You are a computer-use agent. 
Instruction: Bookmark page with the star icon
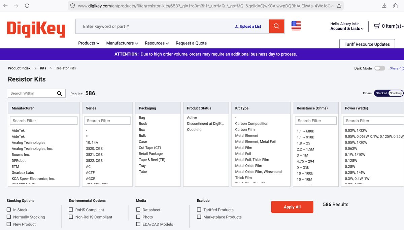[x=339, y=6]
